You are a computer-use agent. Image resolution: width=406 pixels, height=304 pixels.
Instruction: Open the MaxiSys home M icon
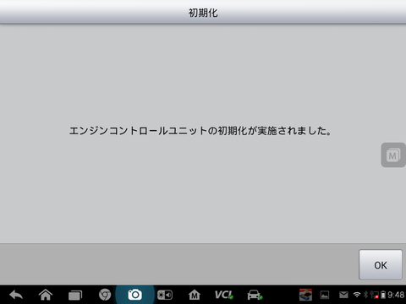195,295
